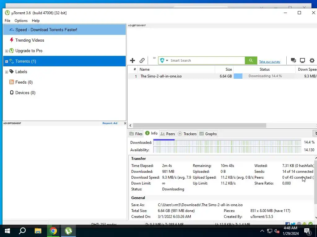Click the phone icon beside Devices (0)
317x237 pixels.
[x=12, y=93]
